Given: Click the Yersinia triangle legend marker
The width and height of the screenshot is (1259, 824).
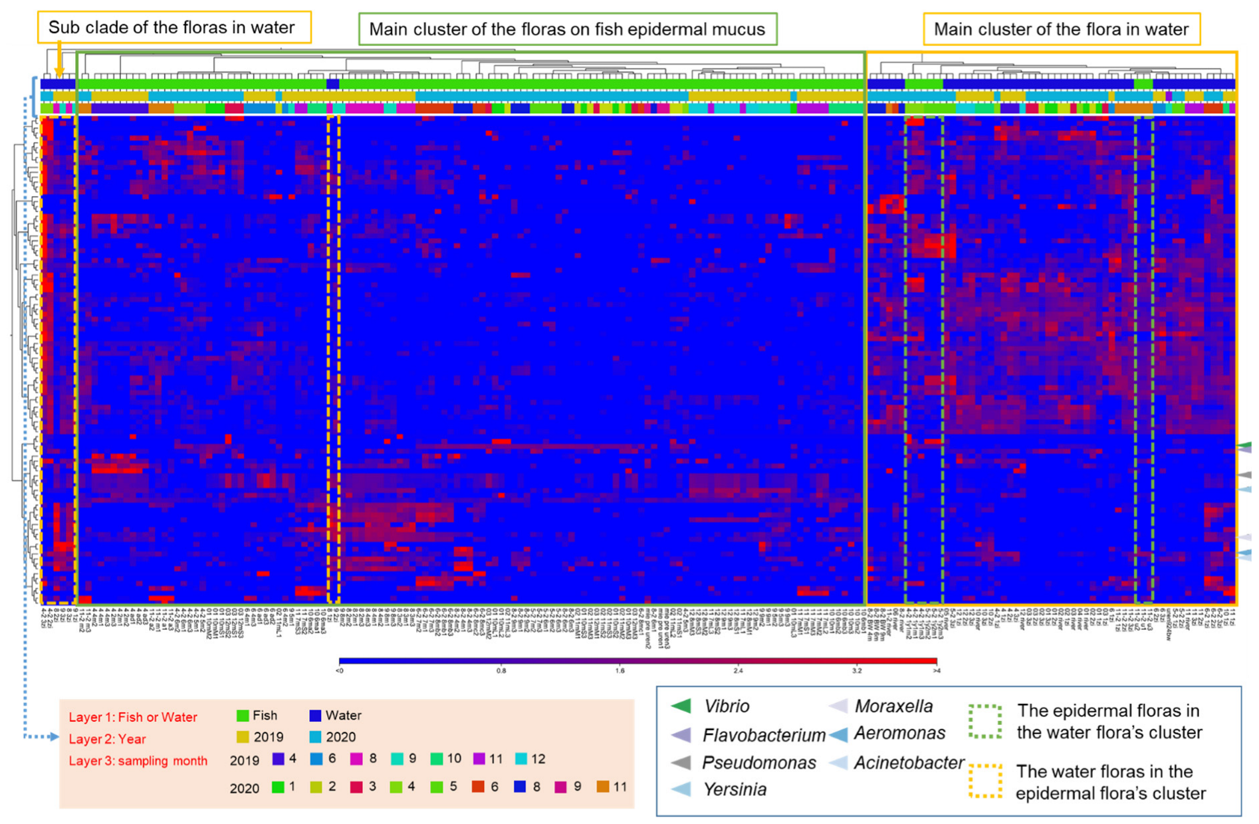Looking at the screenshot, I should [x=681, y=789].
